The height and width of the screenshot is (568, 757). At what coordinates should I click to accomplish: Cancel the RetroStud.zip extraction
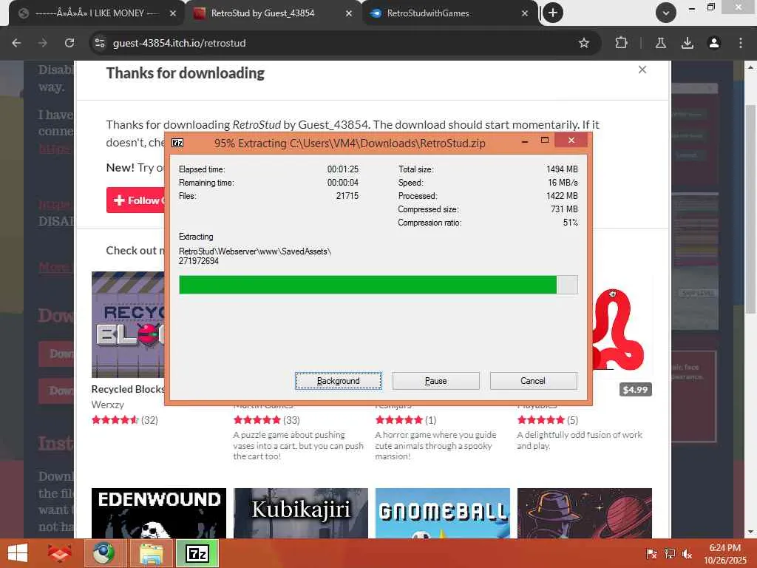[533, 381]
